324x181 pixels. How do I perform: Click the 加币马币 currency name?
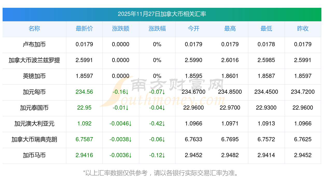coord(34,155)
